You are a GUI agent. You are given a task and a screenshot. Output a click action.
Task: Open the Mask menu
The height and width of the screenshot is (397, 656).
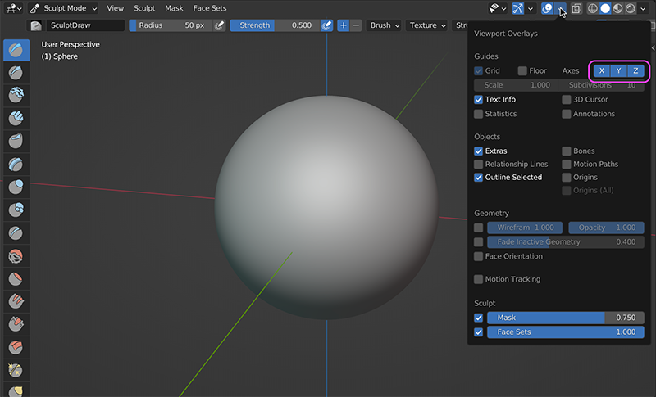coord(174,8)
